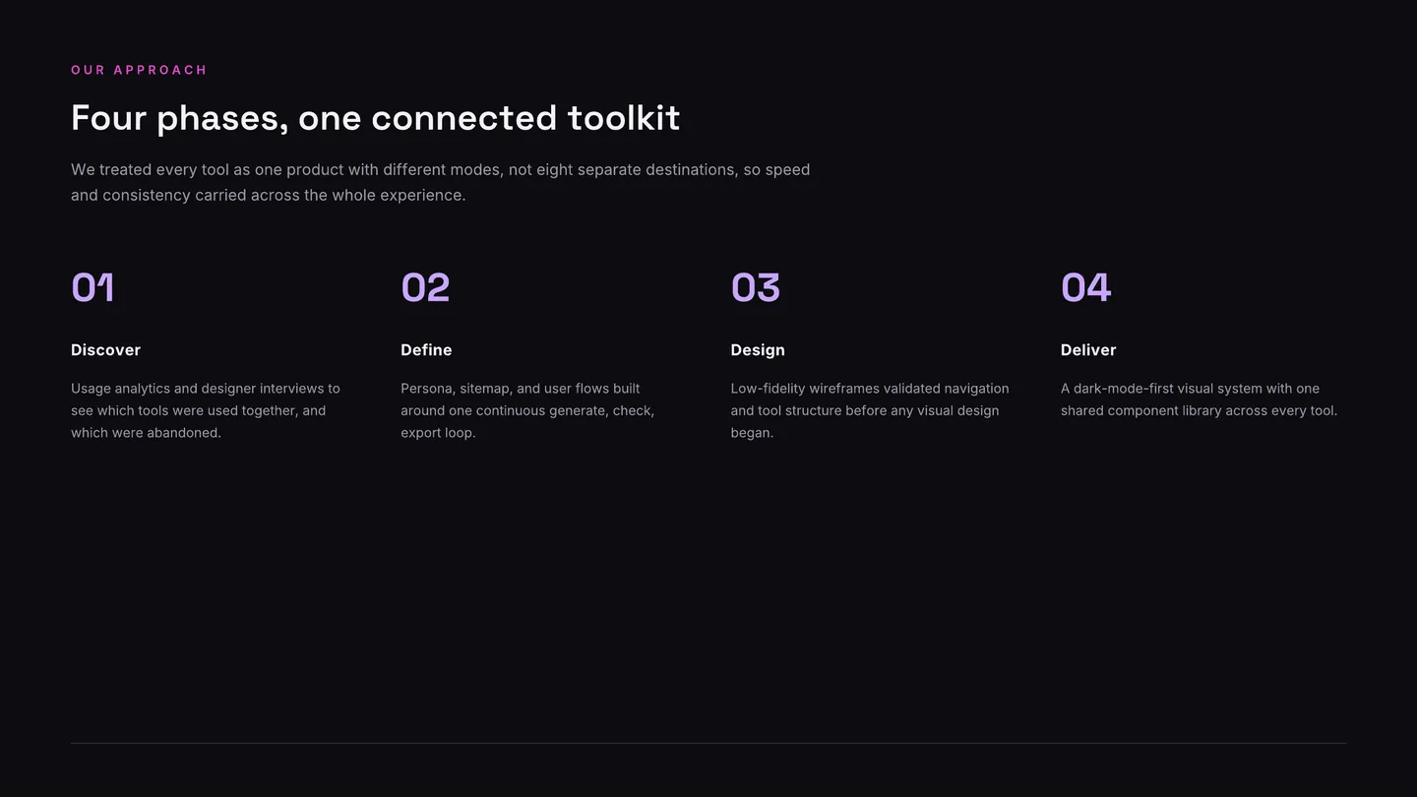Click the phase number "02"

point(425,287)
